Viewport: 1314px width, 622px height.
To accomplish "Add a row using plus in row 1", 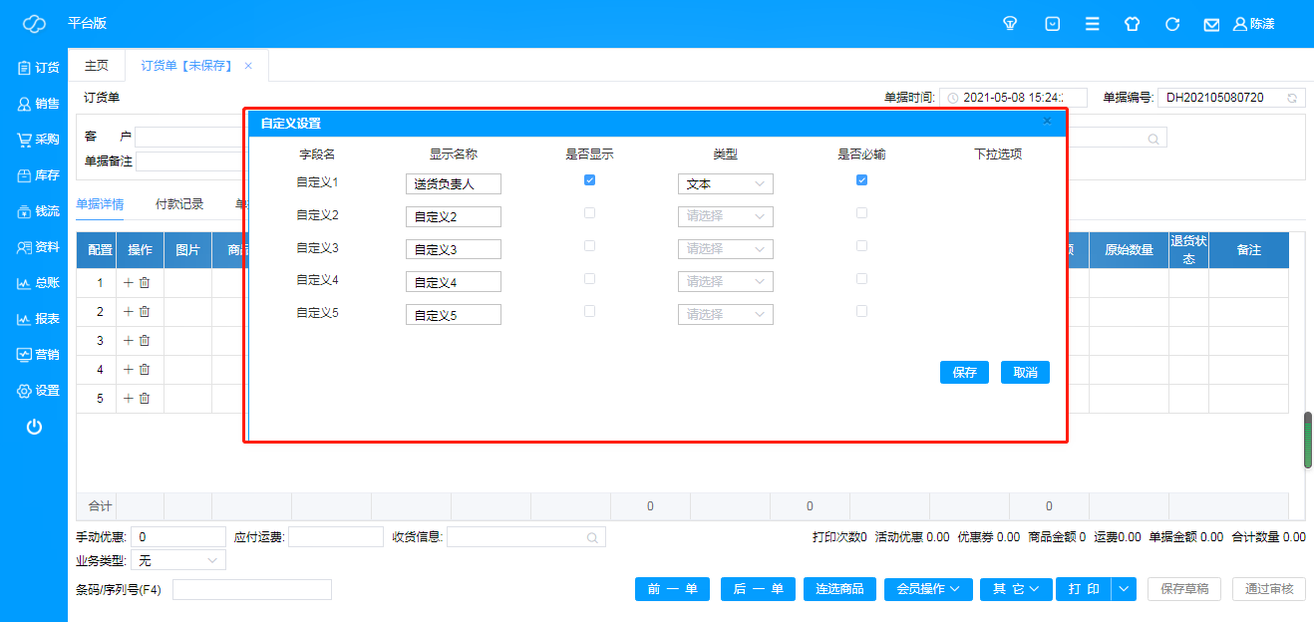I will tap(128, 283).
